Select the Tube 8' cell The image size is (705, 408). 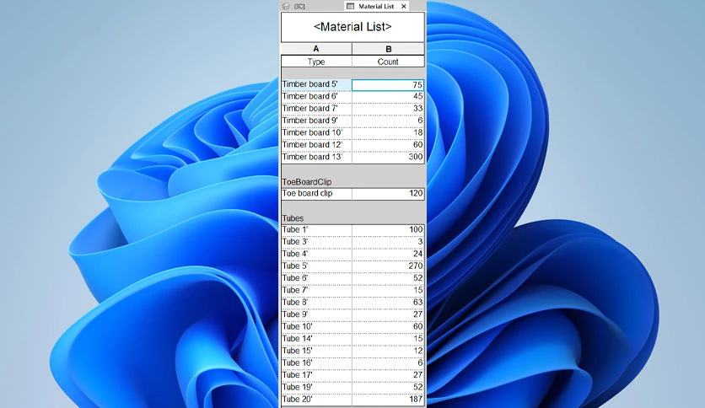[x=316, y=303]
